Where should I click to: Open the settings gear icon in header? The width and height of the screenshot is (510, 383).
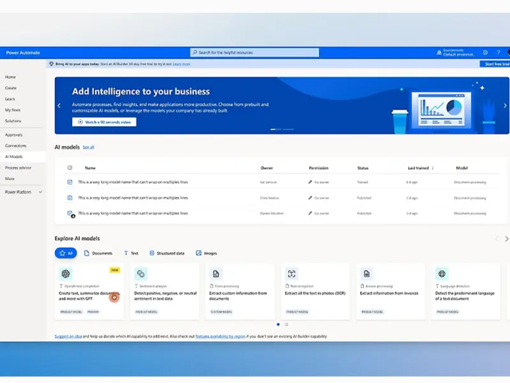coord(485,52)
